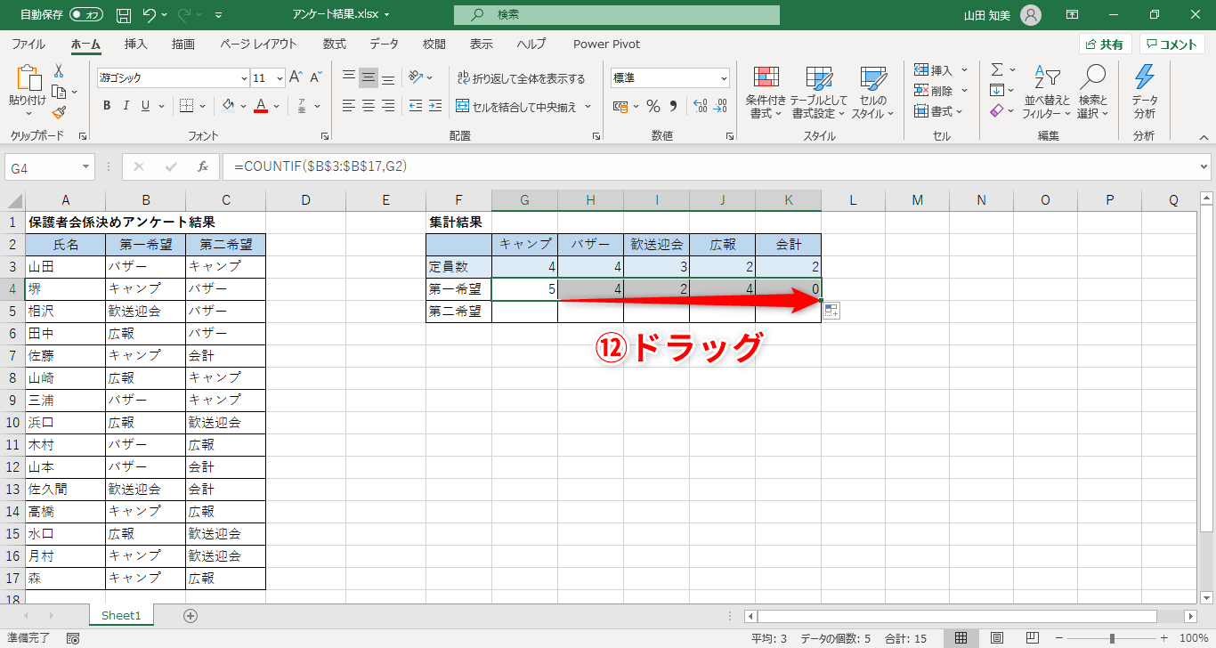1216x648 pixels.
Task: Open 条件付き書式 conditional formatting
Action: 766,93
